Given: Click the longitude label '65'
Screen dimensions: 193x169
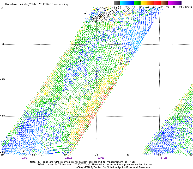Looking at the screenshot, I should (x=34, y=155).
